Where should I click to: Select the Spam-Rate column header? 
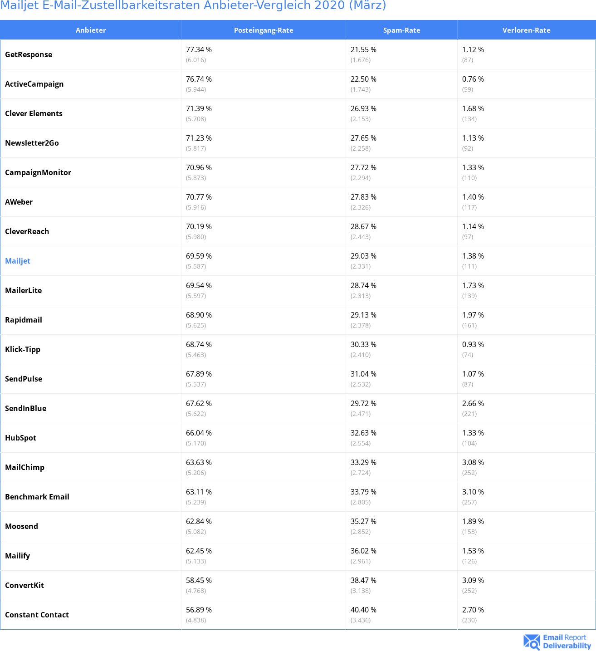click(401, 30)
